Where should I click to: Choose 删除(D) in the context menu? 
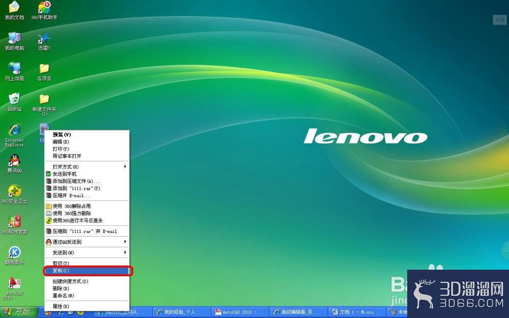coord(87,288)
